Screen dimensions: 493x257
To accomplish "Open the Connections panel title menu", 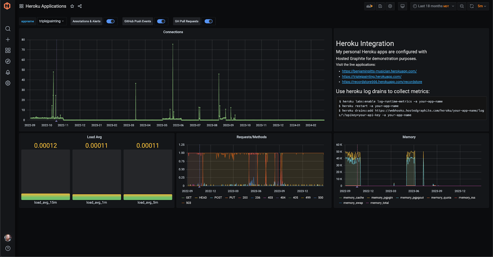I will click(x=173, y=32).
